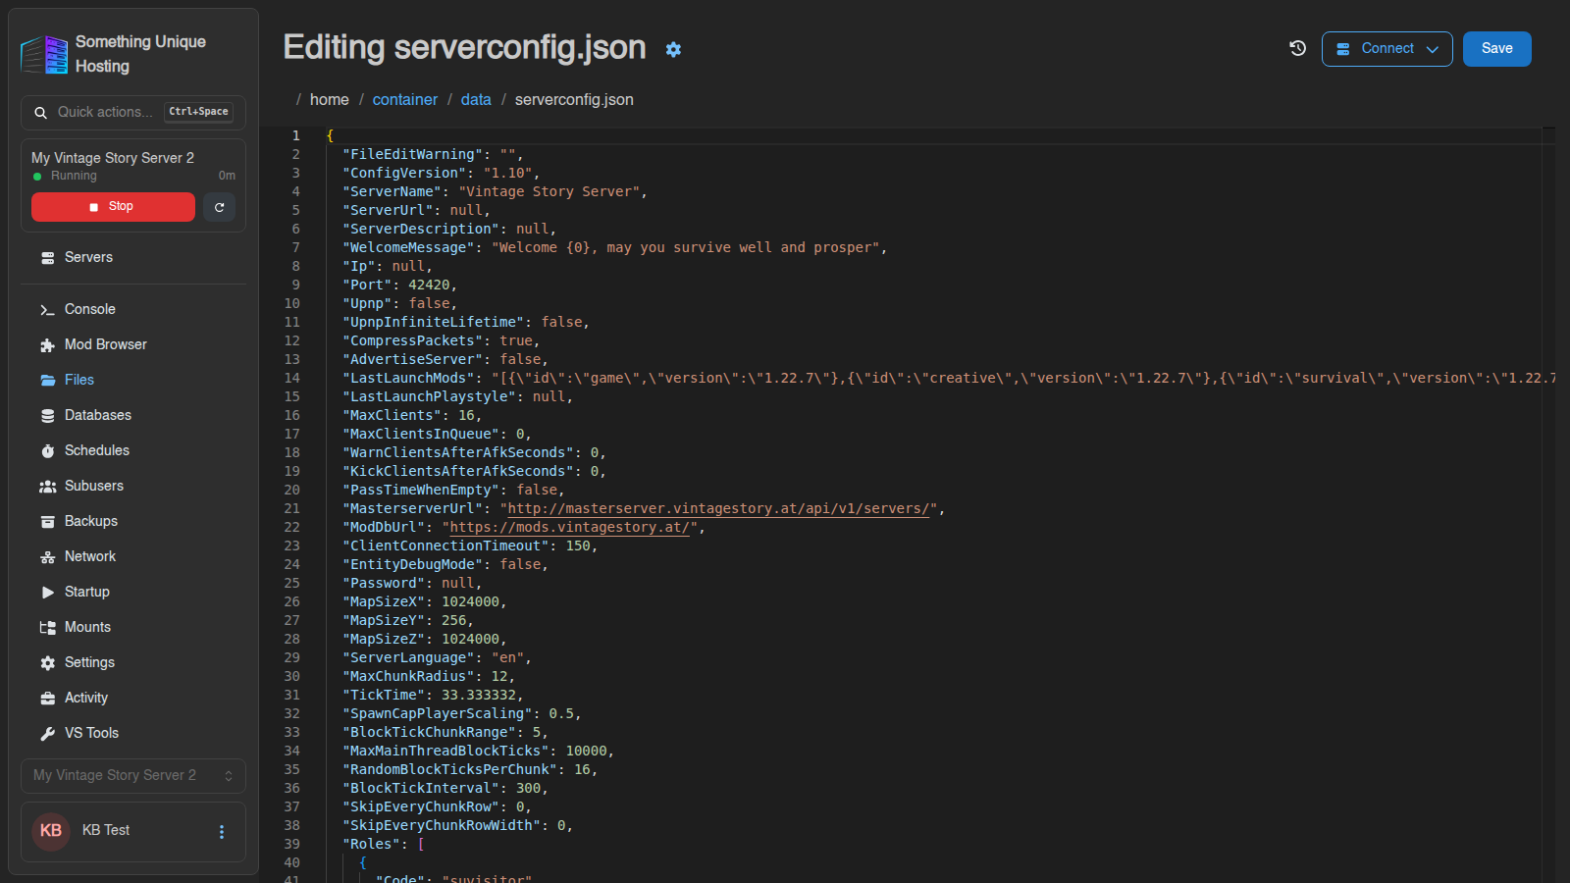Viewport: 1570px width, 883px height.
Task: Open the Console page
Action: (x=133, y=309)
